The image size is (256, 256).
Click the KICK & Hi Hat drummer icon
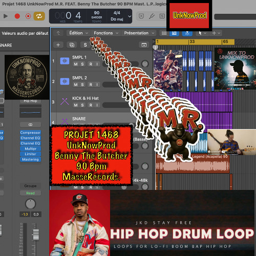[x=65, y=102]
